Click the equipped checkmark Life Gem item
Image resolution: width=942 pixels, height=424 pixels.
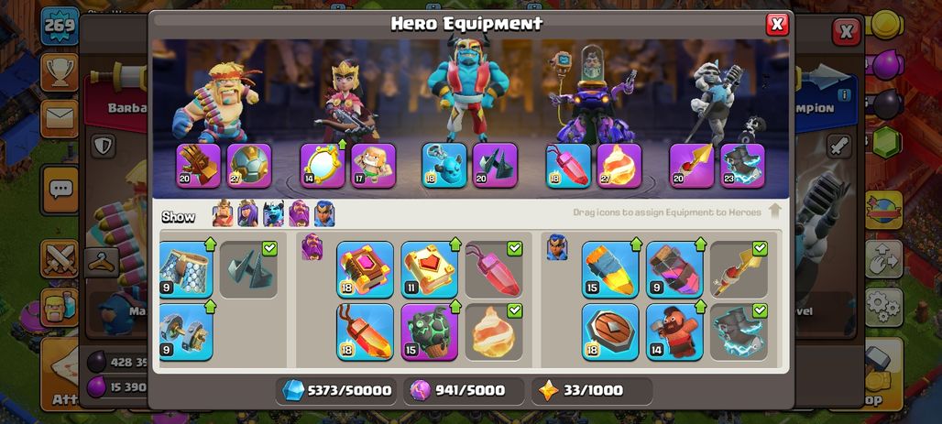(494, 269)
